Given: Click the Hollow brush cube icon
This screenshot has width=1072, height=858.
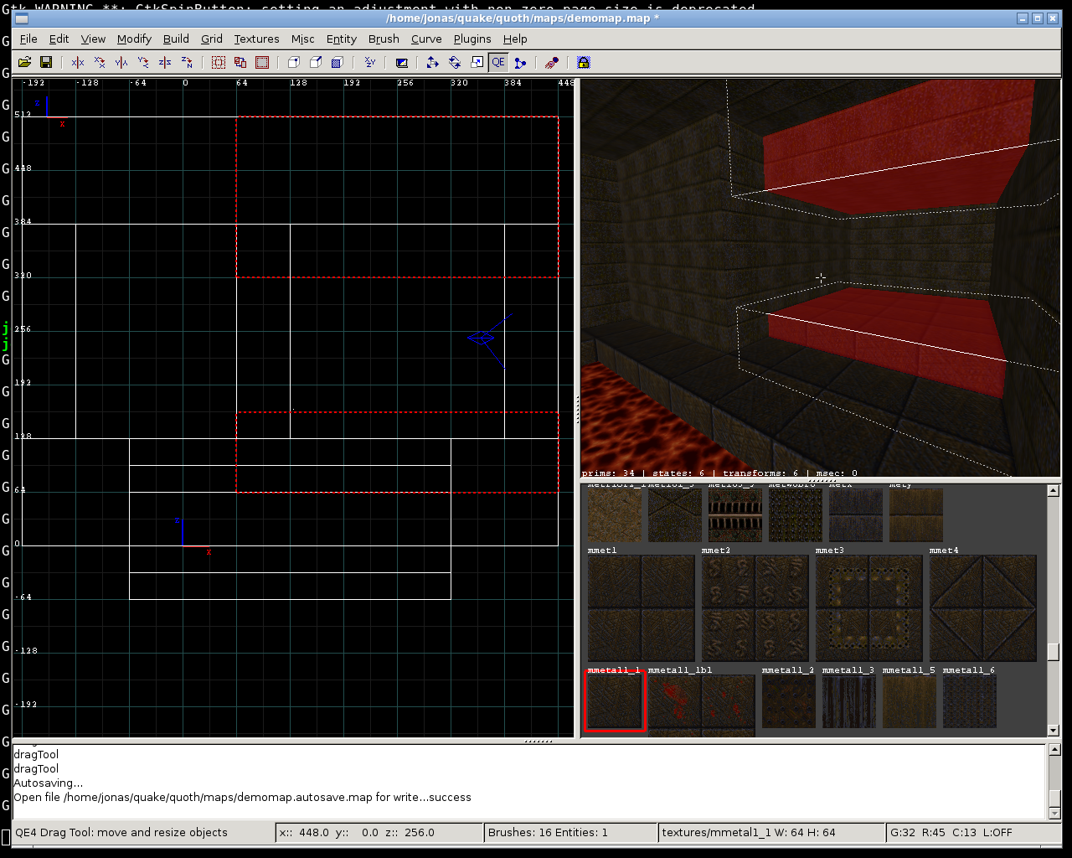Looking at the screenshot, I should coord(338,62).
